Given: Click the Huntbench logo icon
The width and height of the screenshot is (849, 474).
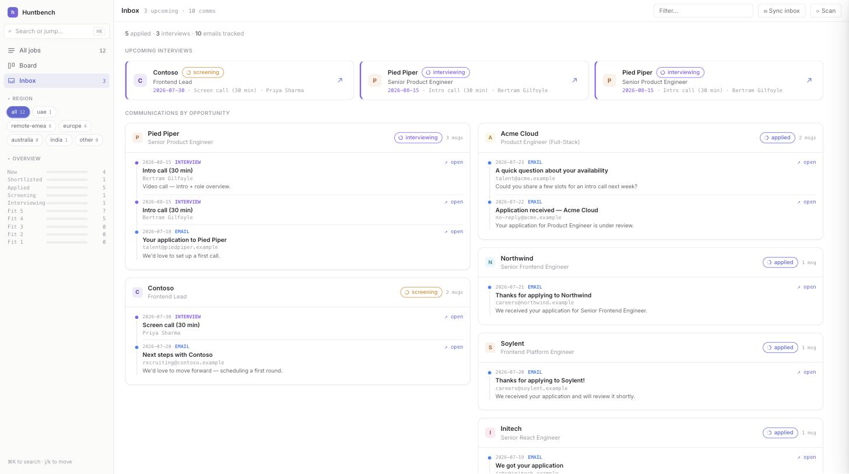Looking at the screenshot, I should [x=13, y=12].
